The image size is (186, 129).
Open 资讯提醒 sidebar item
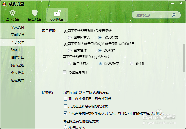tap(18, 65)
